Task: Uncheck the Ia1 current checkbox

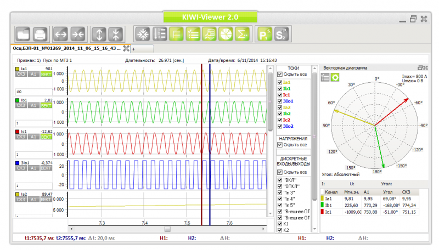Action: [280, 82]
